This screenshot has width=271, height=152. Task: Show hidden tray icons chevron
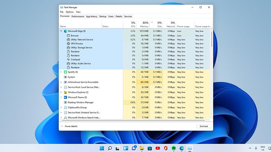click(250, 148)
